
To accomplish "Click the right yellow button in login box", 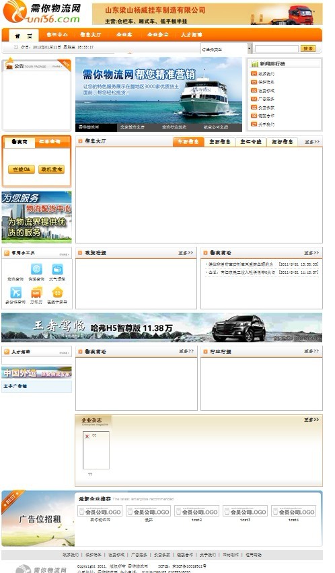I will click(52, 169).
